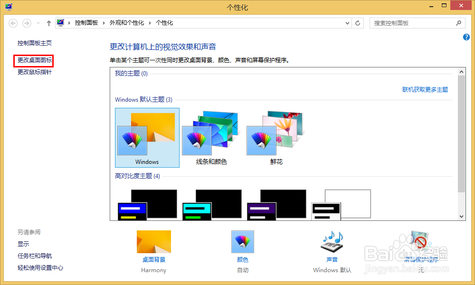475x285 pixels.
Task: Click the 声音 label link
Action: pos(332,259)
